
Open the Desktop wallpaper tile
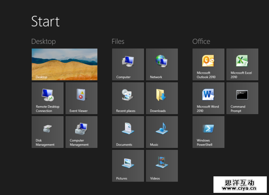65,64
